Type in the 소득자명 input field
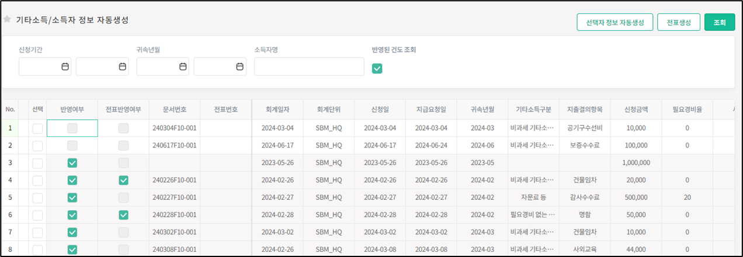This screenshot has height=257, width=743. (x=309, y=66)
